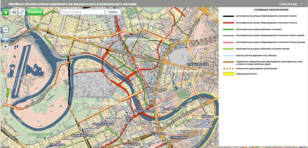
Task: Click the Студенческая metro station icon
Action: point(179,134)
